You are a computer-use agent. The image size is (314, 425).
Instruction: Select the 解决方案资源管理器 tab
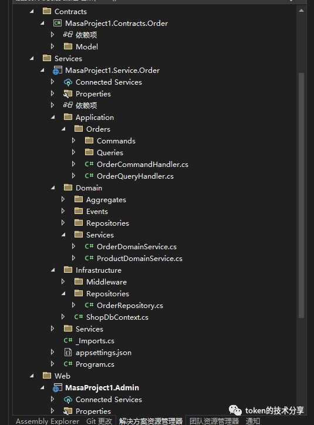click(x=151, y=421)
